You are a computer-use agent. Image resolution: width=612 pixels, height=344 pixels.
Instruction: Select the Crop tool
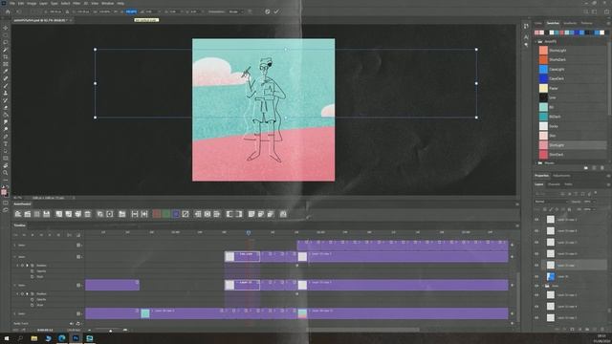[x=5, y=57]
